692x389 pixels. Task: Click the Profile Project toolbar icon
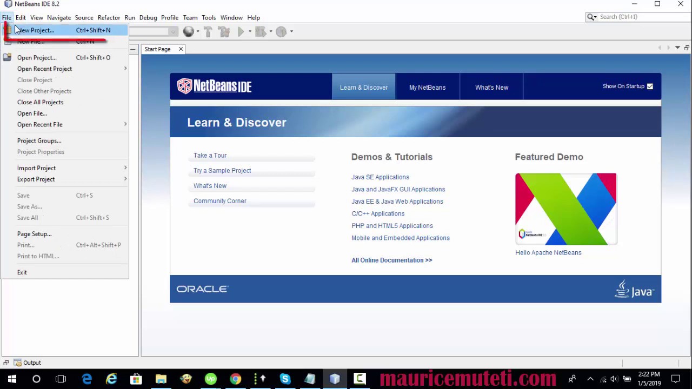point(281,31)
